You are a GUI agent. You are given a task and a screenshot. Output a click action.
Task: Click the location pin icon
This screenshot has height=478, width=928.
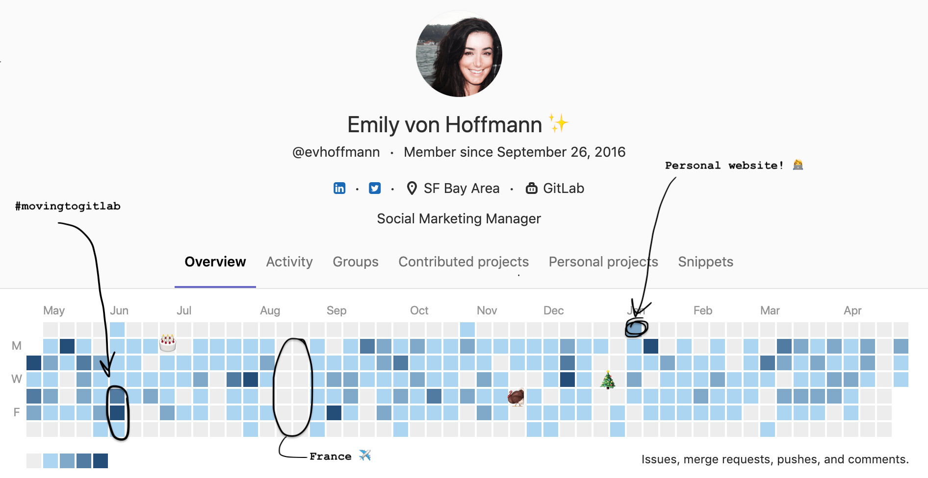point(412,189)
